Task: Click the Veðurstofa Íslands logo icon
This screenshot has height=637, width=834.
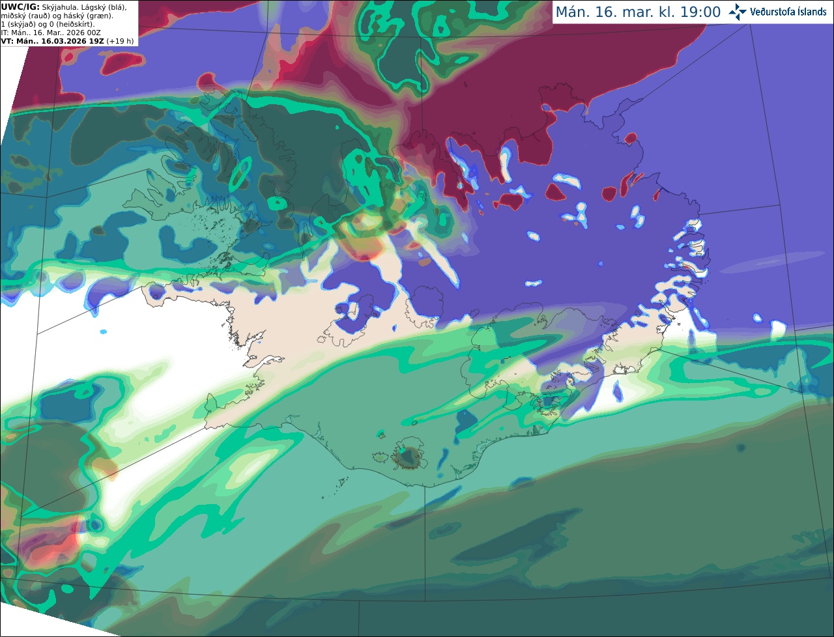Action: click(x=738, y=12)
